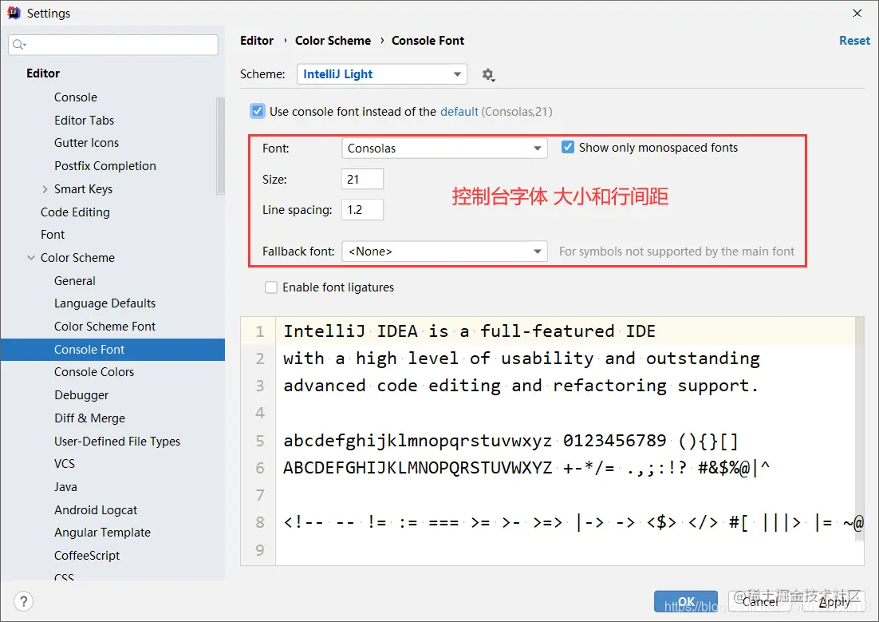Click the help question mark icon
This screenshot has height=622, width=879.
(24, 601)
